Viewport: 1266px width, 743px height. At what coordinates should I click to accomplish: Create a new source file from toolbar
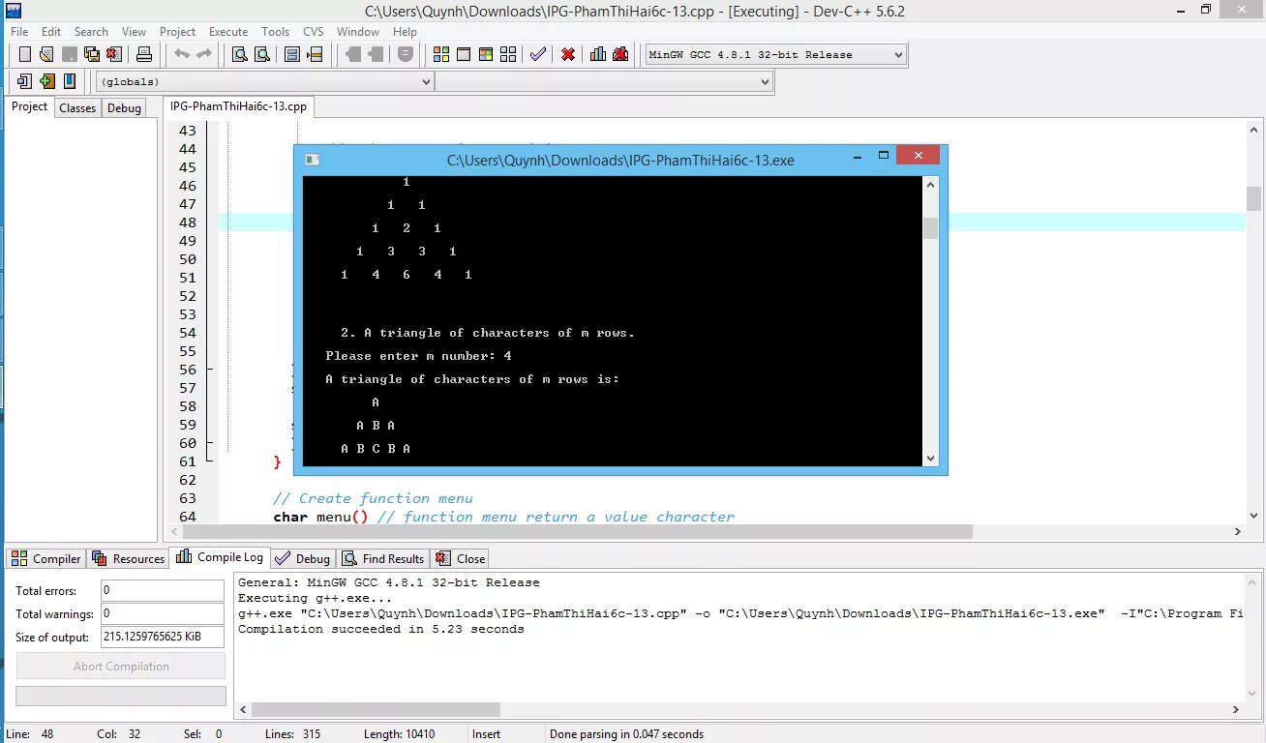click(x=24, y=54)
